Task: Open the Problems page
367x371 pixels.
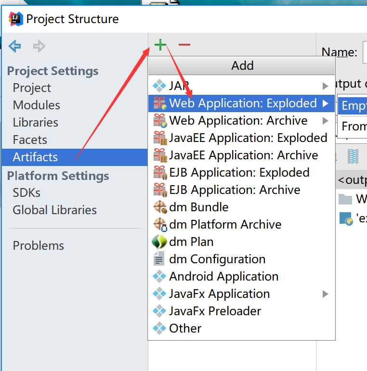Action: coord(74,245)
